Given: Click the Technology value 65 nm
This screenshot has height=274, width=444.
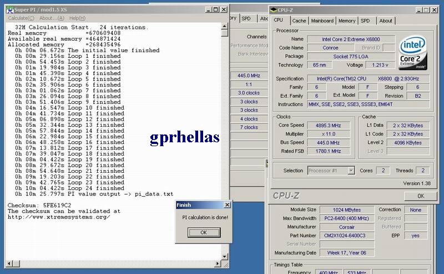Looking at the screenshot, I should coord(320,65).
